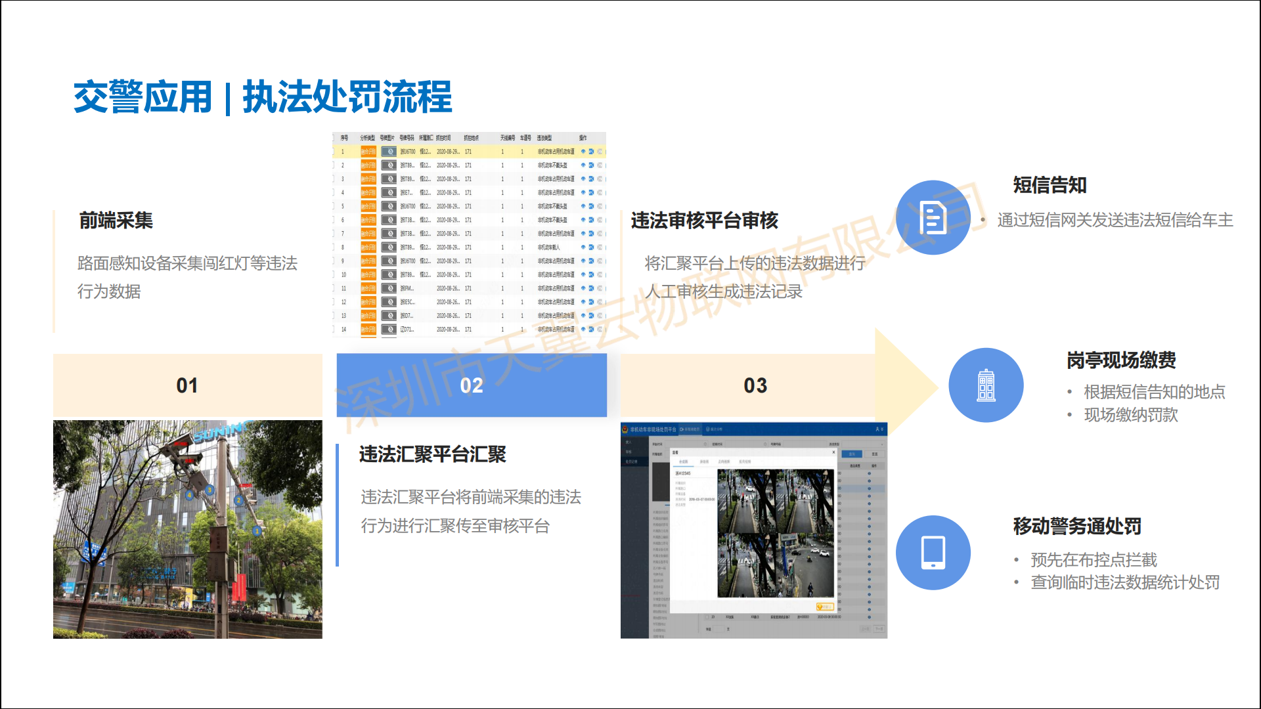The width and height of the screenshot is (1261, 709).
Task: Click the 序号 column header in the table
Action: tap(344, 138)
